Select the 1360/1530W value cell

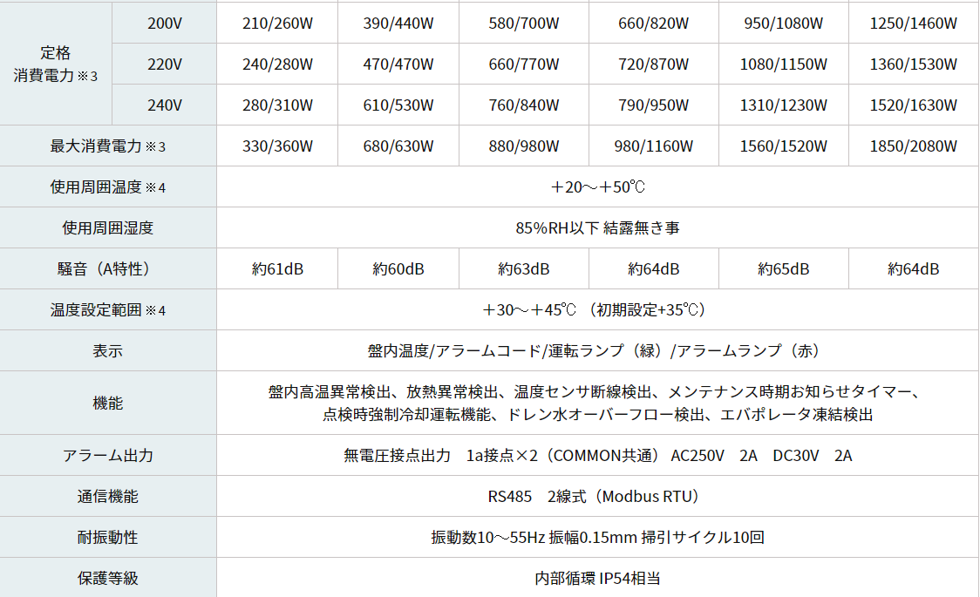[913, 64]
